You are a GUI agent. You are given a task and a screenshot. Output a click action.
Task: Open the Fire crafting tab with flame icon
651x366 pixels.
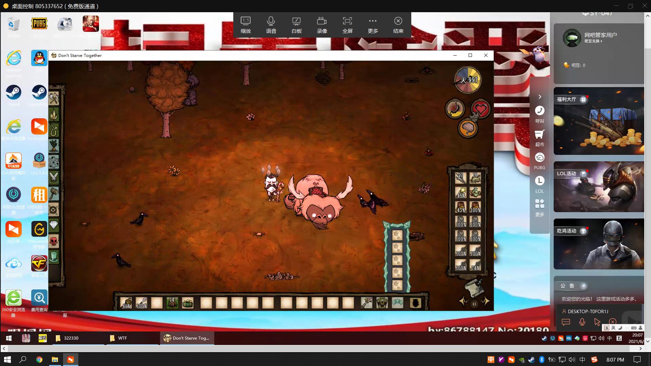click(54, 115)
